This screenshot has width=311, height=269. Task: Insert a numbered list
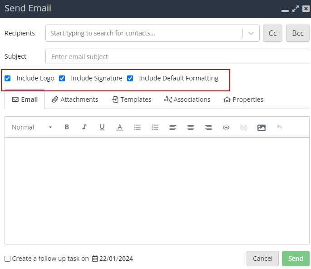[x=155, y=127]
